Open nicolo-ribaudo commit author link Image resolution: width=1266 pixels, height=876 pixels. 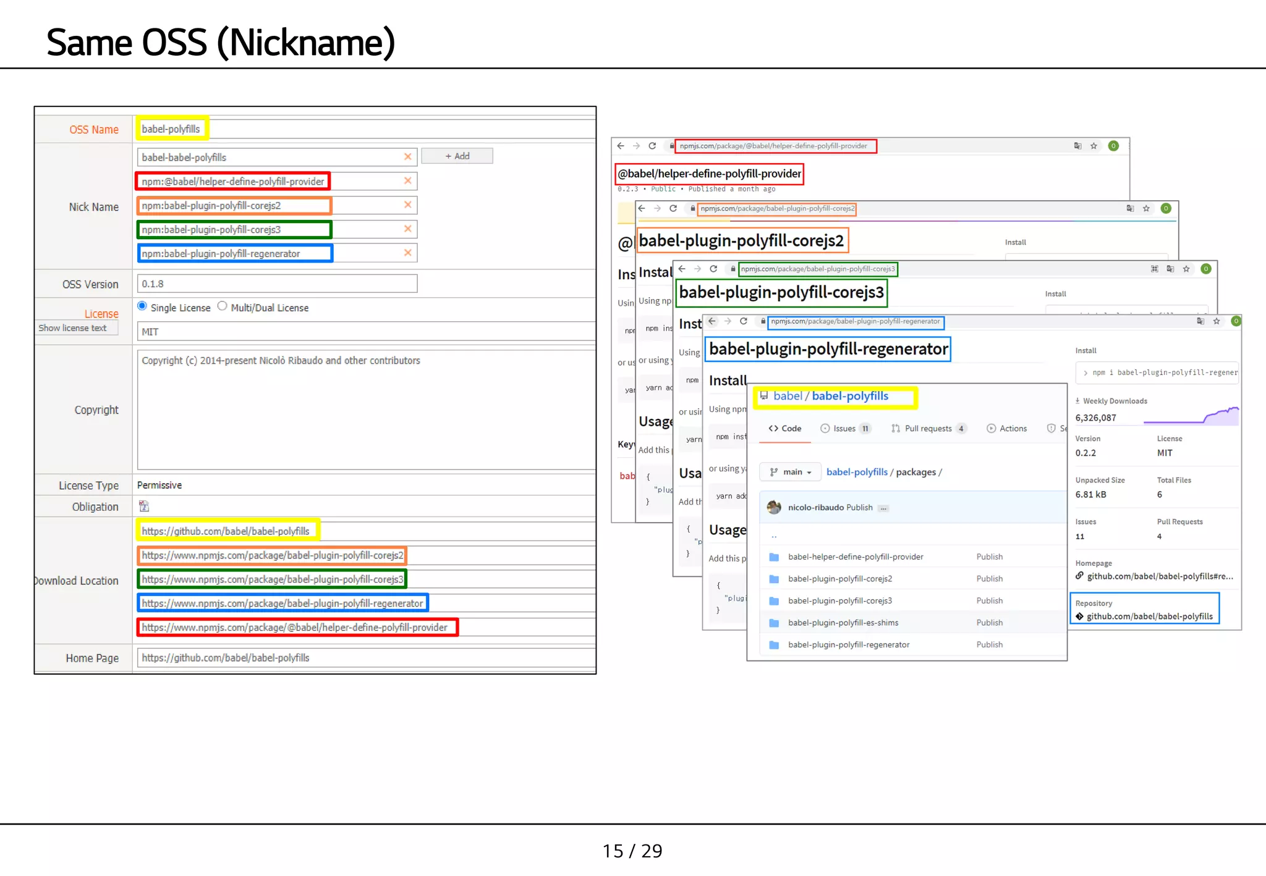815,507
